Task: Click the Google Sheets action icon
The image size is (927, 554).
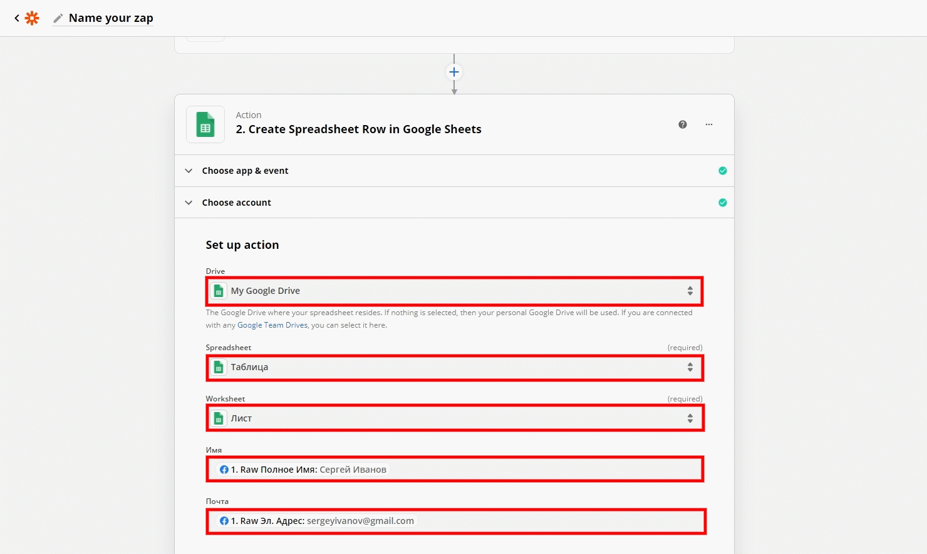Action: click(205, 124)
